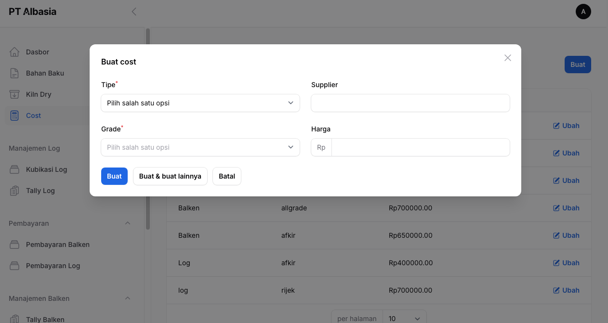The height and width of the screenshot is (323, 608).
Task: Click the Bahan Baku document icon
Action: [x=14, y=73]
